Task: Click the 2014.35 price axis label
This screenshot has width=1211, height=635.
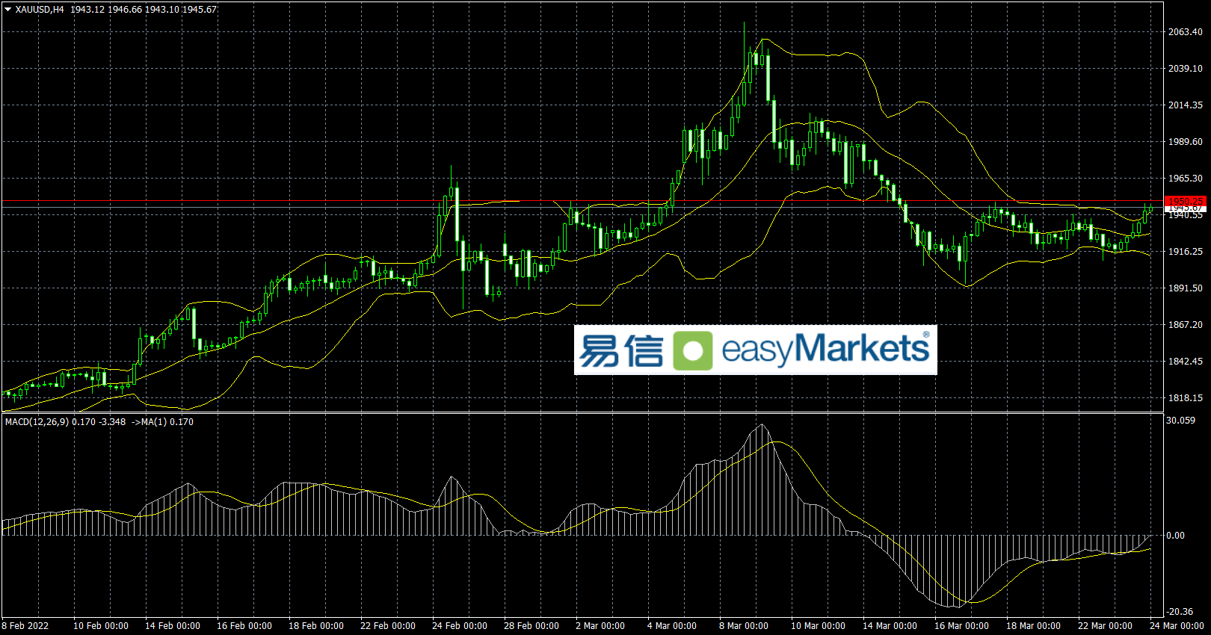Action: (1186, 105)
